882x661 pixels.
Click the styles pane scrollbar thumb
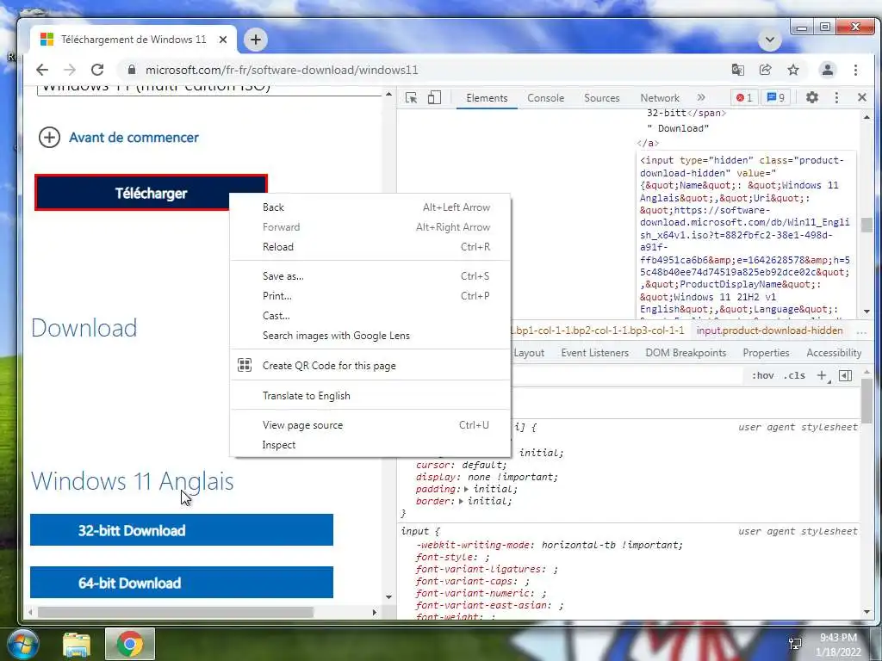866,401
